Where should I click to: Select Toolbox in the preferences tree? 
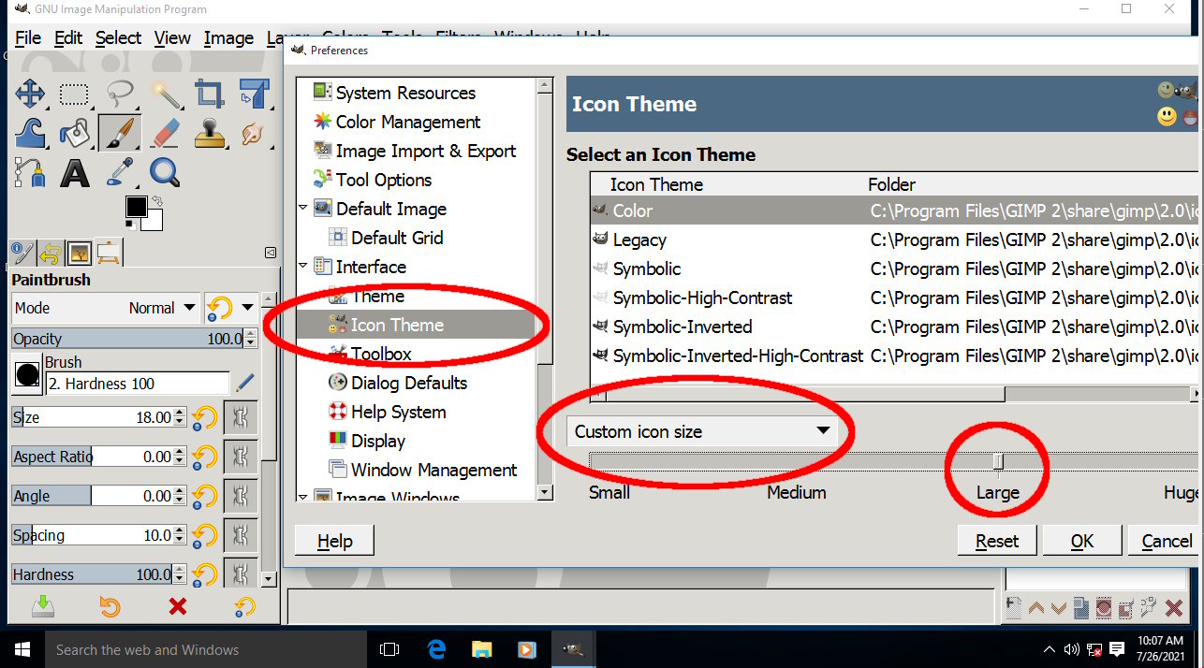(381, 354)
